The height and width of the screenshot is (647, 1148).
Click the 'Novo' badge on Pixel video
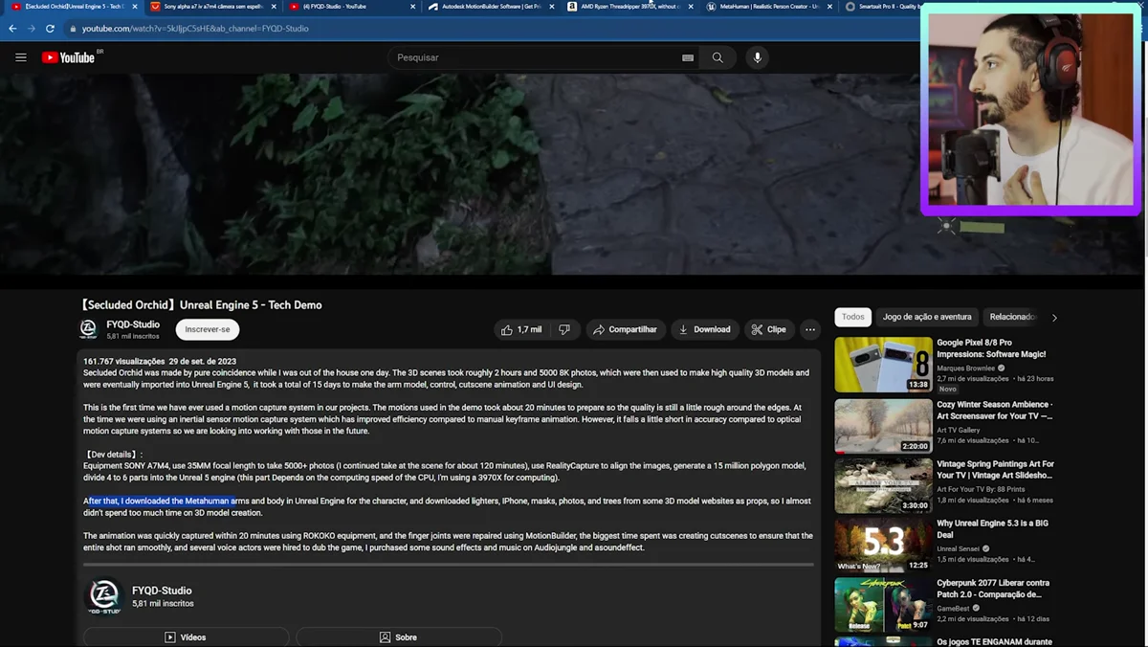coord(947,389)
